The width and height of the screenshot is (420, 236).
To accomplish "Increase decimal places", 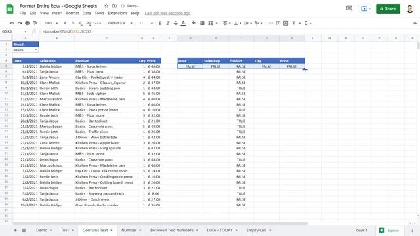I will pos(88,24).
